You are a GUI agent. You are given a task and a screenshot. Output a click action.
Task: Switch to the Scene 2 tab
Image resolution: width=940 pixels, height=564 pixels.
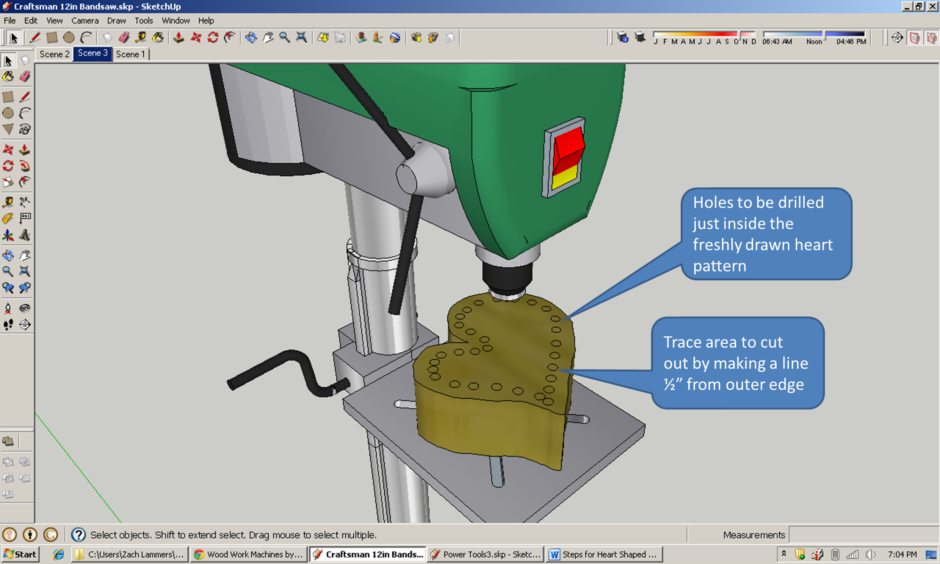54,54
